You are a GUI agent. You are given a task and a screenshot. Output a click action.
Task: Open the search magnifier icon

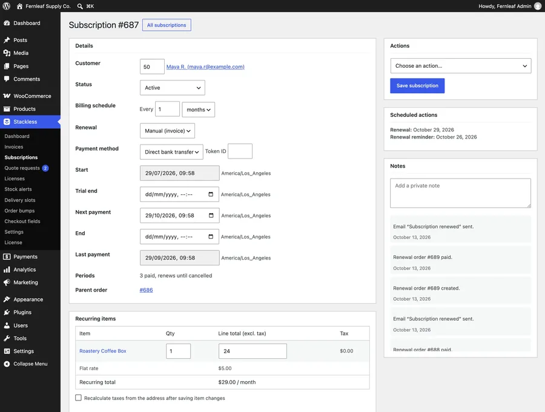(x=80, y=6)
